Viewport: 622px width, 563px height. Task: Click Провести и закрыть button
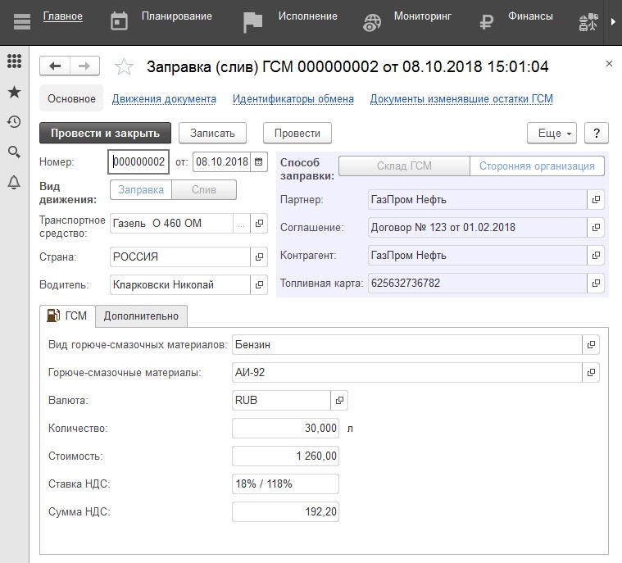tap(105, 134)
